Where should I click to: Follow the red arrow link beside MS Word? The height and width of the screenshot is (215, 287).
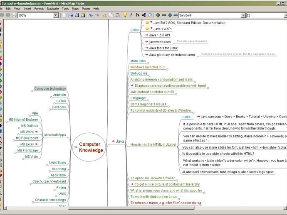(36, 132)
